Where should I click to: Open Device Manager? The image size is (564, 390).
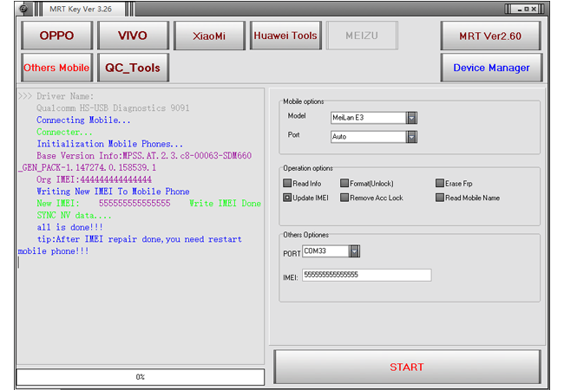click(x=491, y=68)
